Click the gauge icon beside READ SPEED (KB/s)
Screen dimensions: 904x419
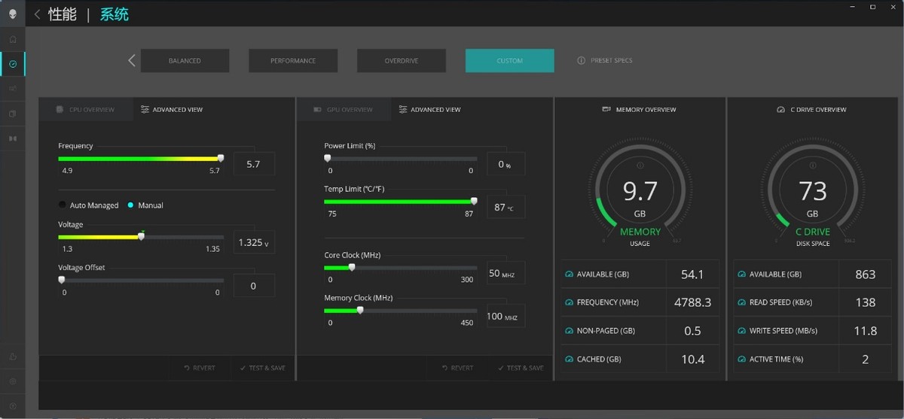741,302
